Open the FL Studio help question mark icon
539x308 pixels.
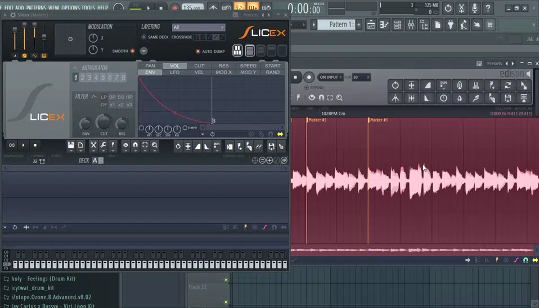point(488,8)
